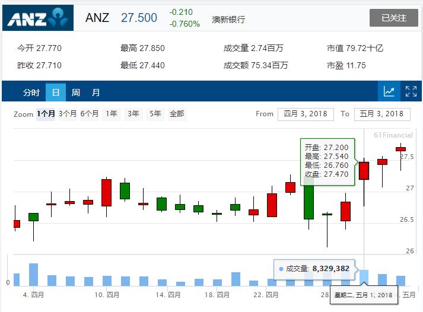Image resolution: width=423 pixels, height=312 pixels.
Task: Expand chart to fullscreen icon
Action: click(411, 91)
